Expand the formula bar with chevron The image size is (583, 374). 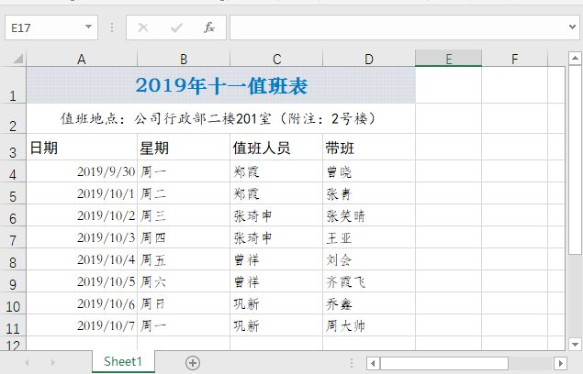point(572,27)
